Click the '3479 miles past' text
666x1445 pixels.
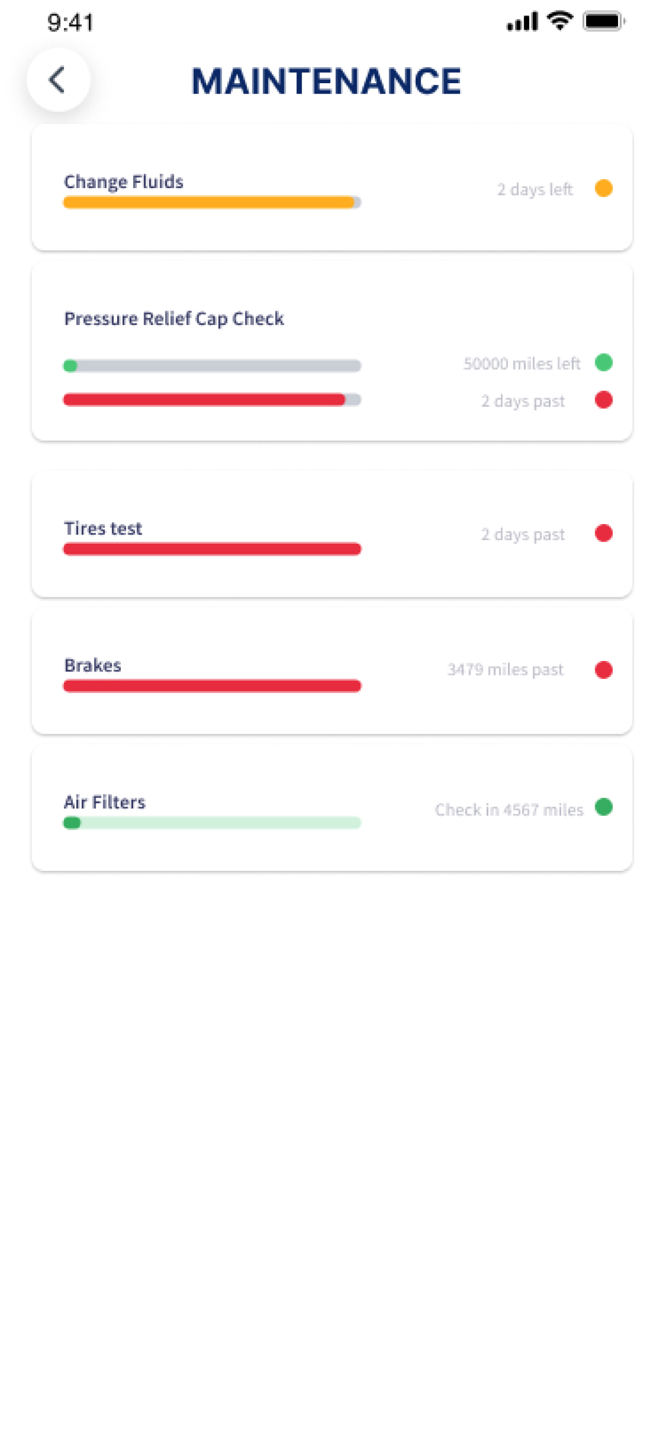pyautogui.click(x=505, y=670)
